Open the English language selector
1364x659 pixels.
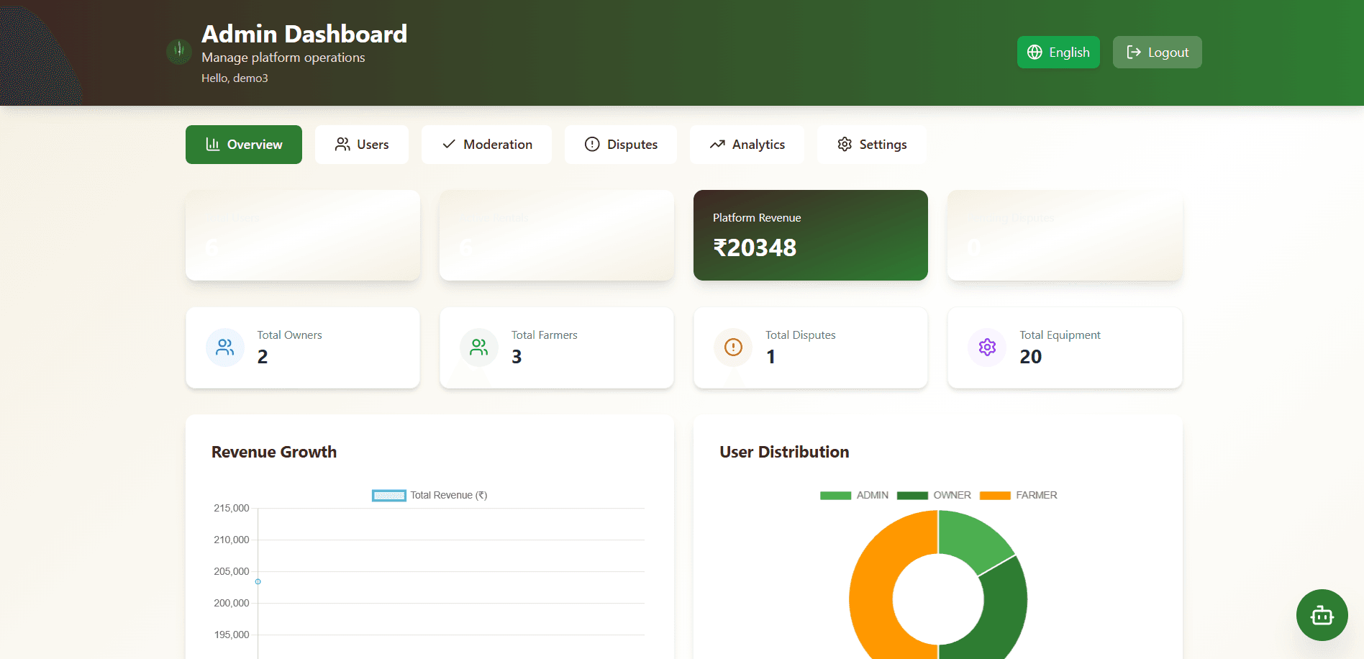[x=1058, y=53]
